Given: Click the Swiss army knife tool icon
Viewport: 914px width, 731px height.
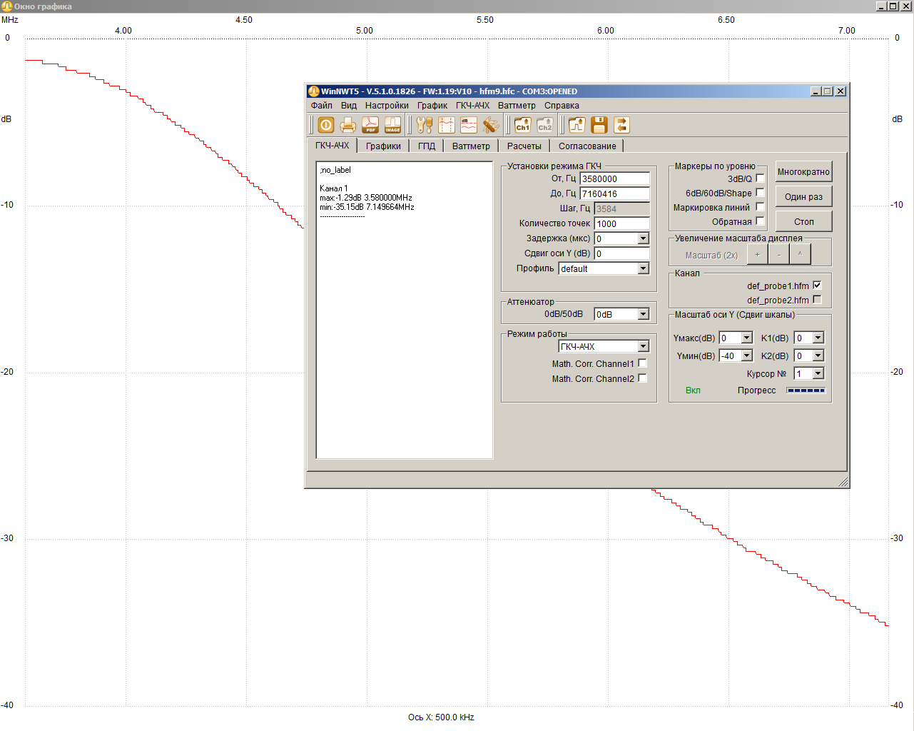Looking at the screenshot, I should click(x=491, y=125).
